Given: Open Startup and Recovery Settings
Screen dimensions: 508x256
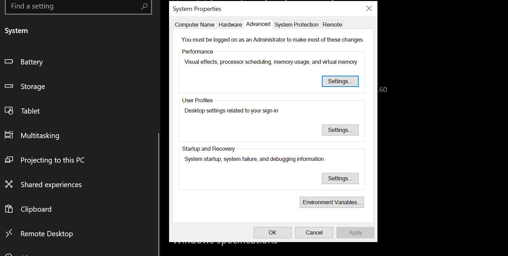Looking at the screenshot, I should tap(340, 178).
